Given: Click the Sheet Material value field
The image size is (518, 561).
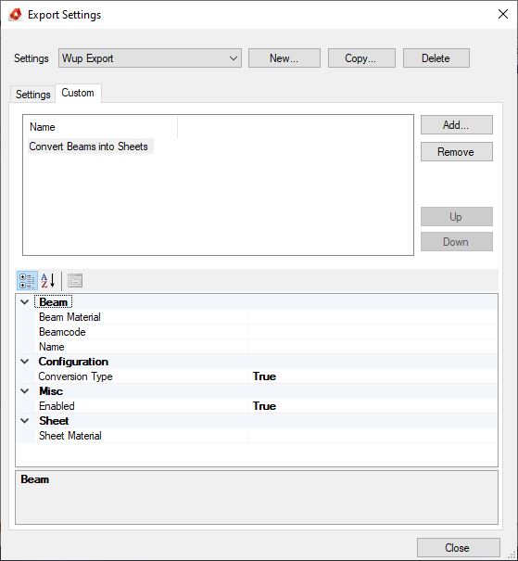Looking at the screenshot, I should point(373,436).
